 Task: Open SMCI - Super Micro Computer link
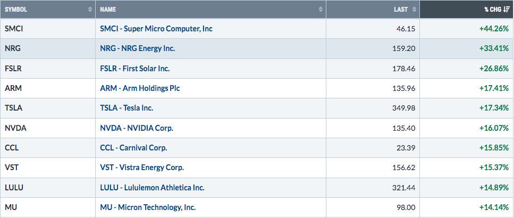tap(156, 29)
